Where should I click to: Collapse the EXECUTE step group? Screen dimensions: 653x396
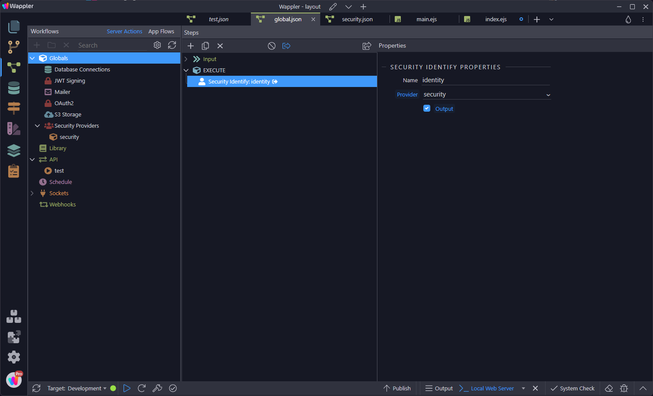point(186,70)
